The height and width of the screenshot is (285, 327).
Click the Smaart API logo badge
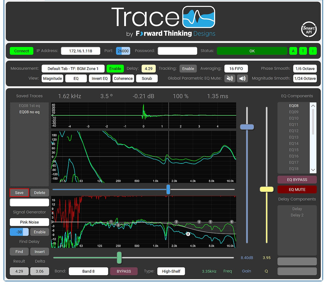click(x=309, y=29)
